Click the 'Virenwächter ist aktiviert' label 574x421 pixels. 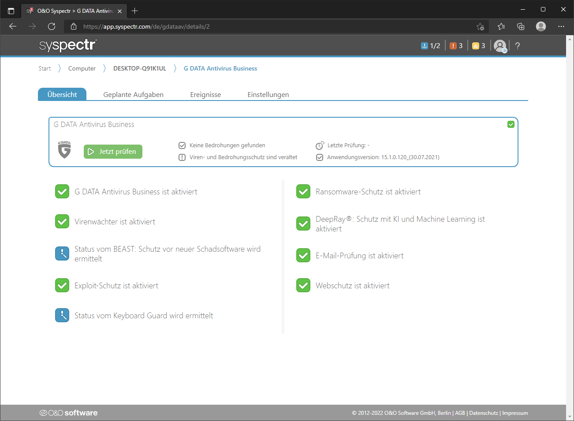(115, 222)
